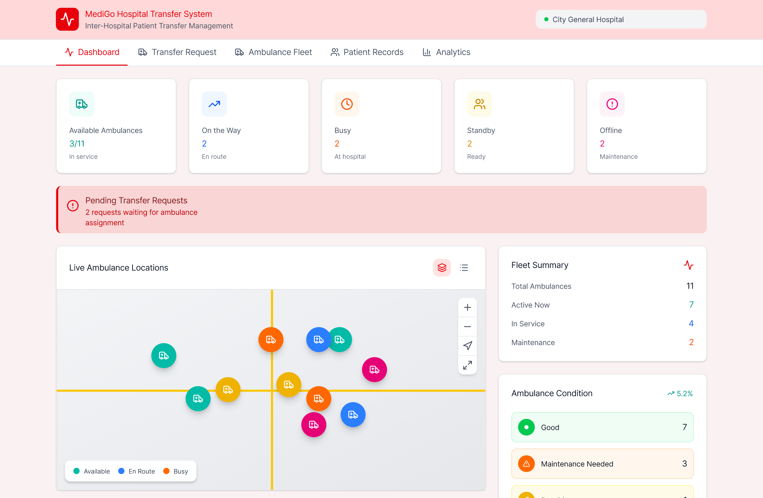Zoom in on the ambulance map
Viewport: 763px width, 498px height.
pyautogui.click(x=468, y=308)
